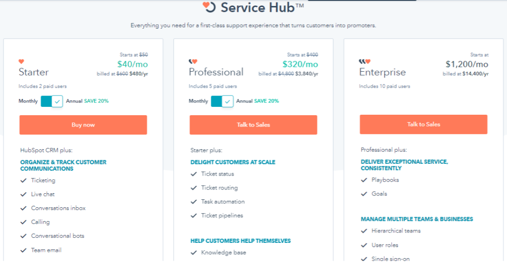Select Monthly billing label on Starter plan
Image resolution: width=507 pixels, height=272 pixels.
tap(28, 101)
